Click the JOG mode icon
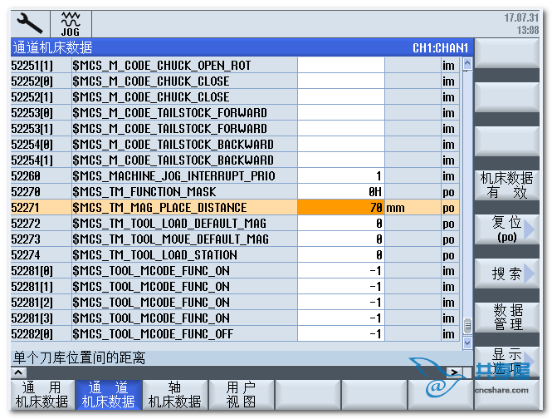The width and height of the screenshot is (552, 419). point(71,23)
